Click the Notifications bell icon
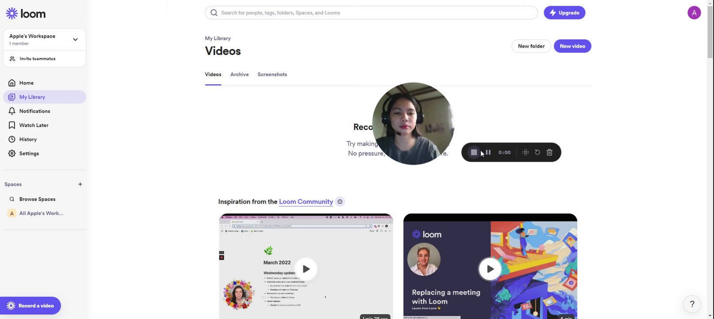 (x=12, y=111)
